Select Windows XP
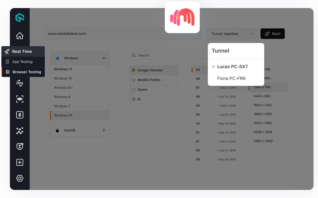This screenshot has height=198, width=318. point(80,116)
